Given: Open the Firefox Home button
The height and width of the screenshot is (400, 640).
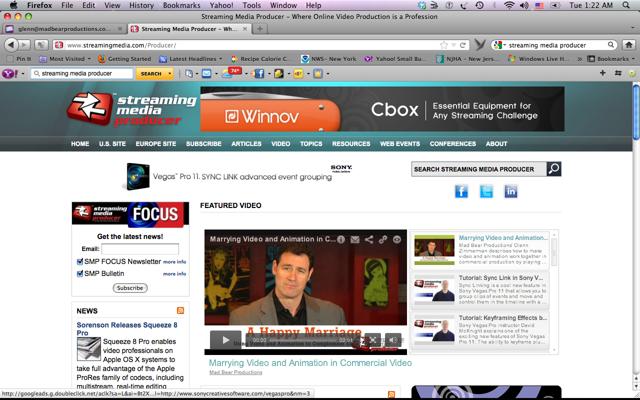Looking at the screenshot, I should click(629, 45).
